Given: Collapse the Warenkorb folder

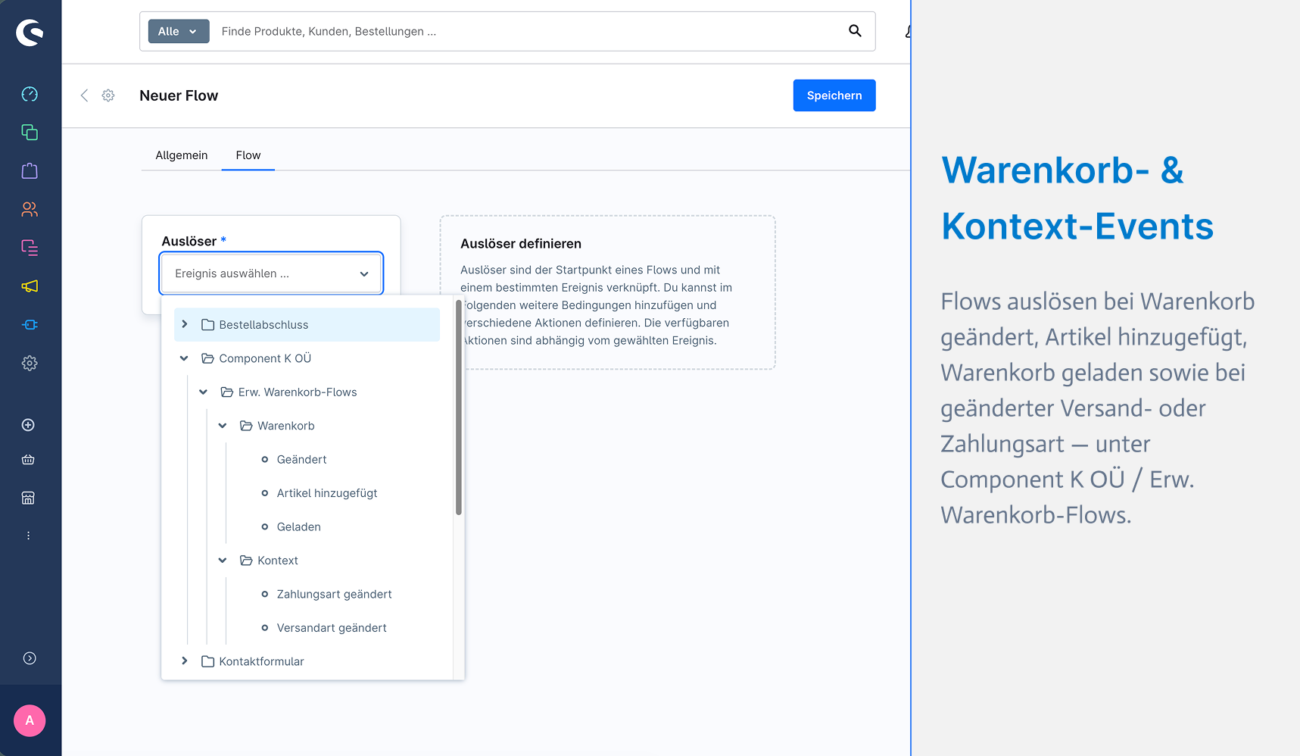Looking at the screenshot, I should pos(223,426).
